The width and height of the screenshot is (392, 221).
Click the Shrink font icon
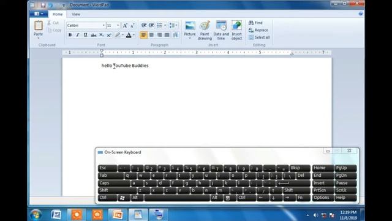pos(132,25)
